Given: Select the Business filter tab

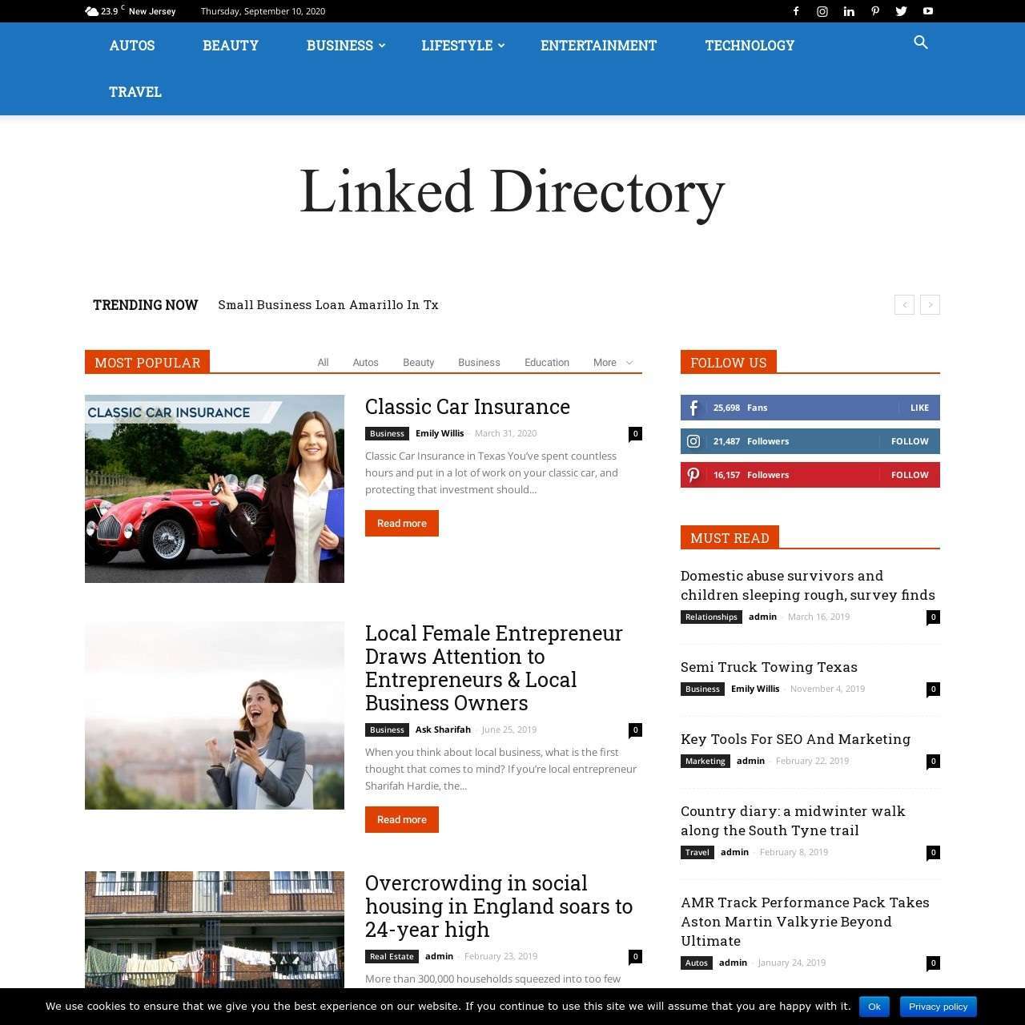Looking at the screenshot, I should point(479,363).
